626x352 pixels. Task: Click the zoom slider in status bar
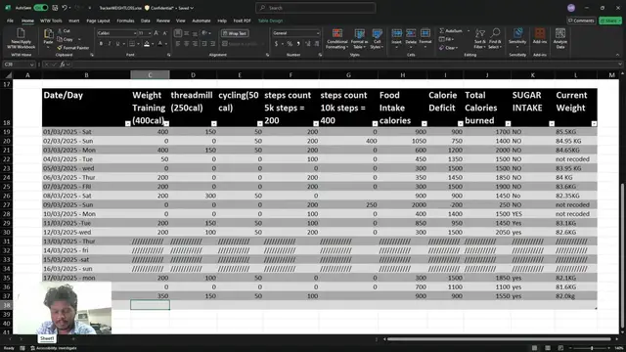click(x=592, y=348)
